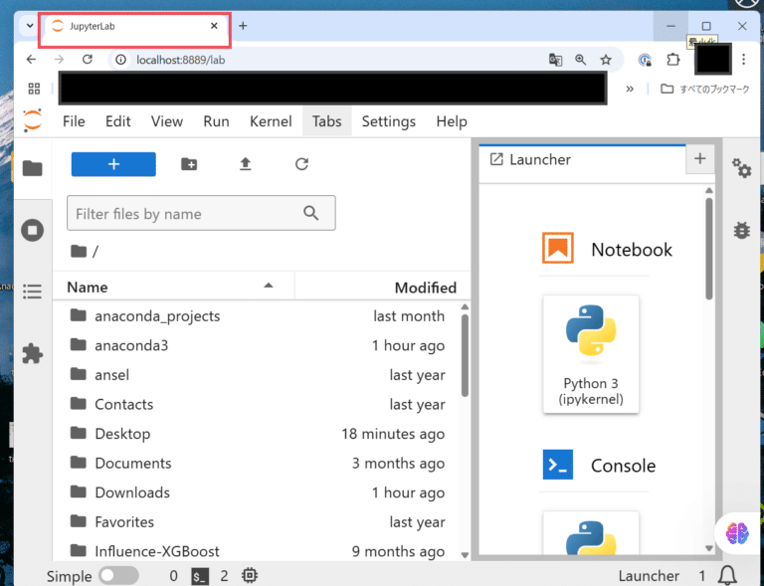The height and width of the screenshot is (586, 764).
Task: Select the Launcher tab
Action: point(540,159)
